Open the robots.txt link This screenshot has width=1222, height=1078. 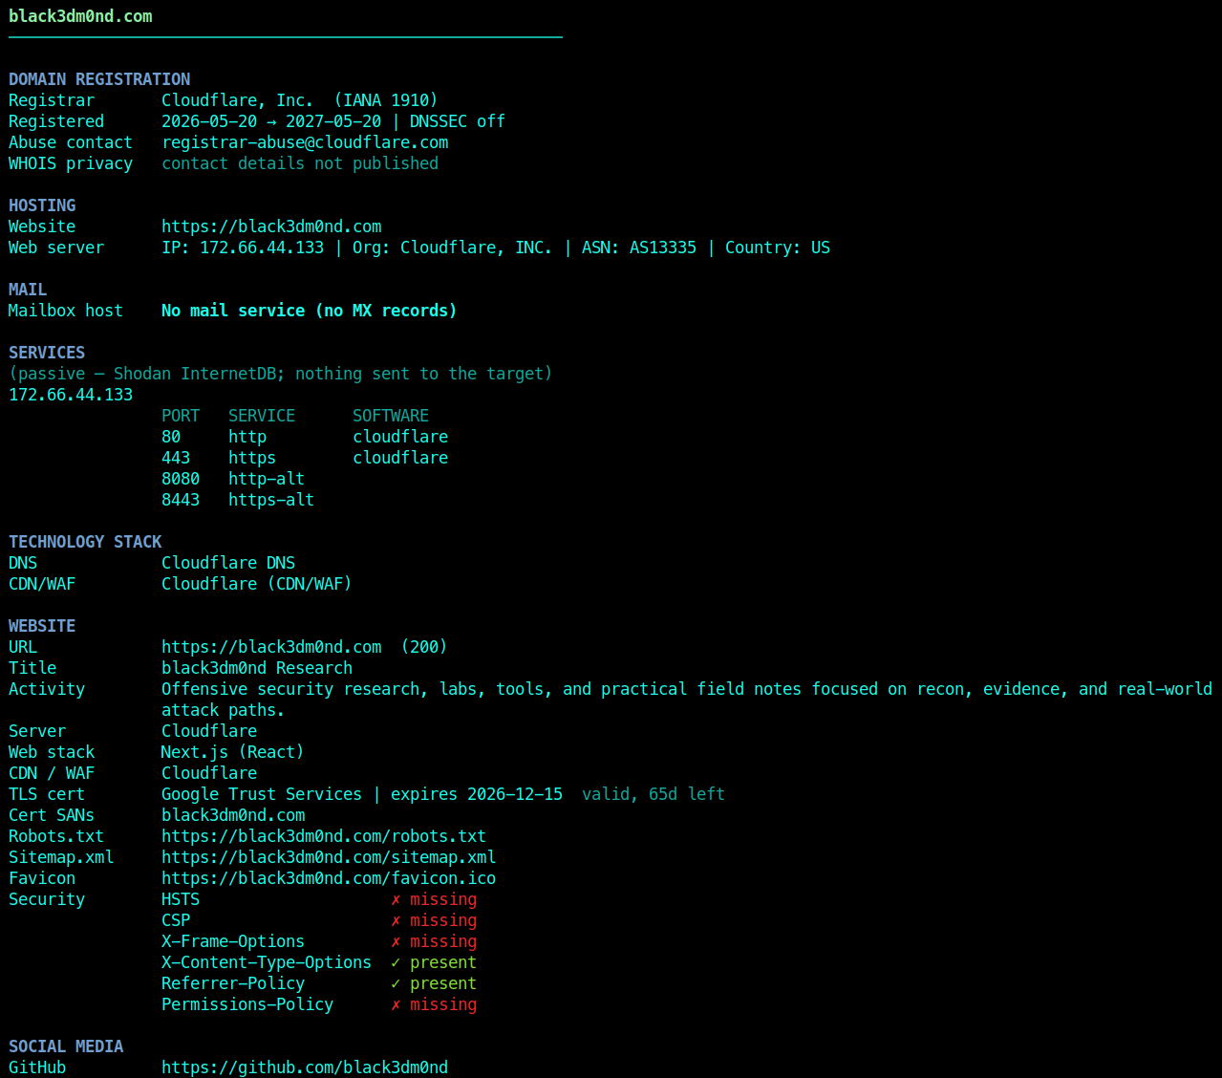click(324, 836)
